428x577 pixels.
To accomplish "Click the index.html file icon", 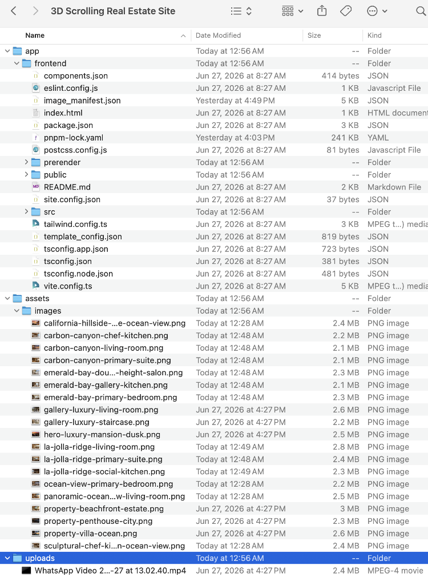I will 35,113.
